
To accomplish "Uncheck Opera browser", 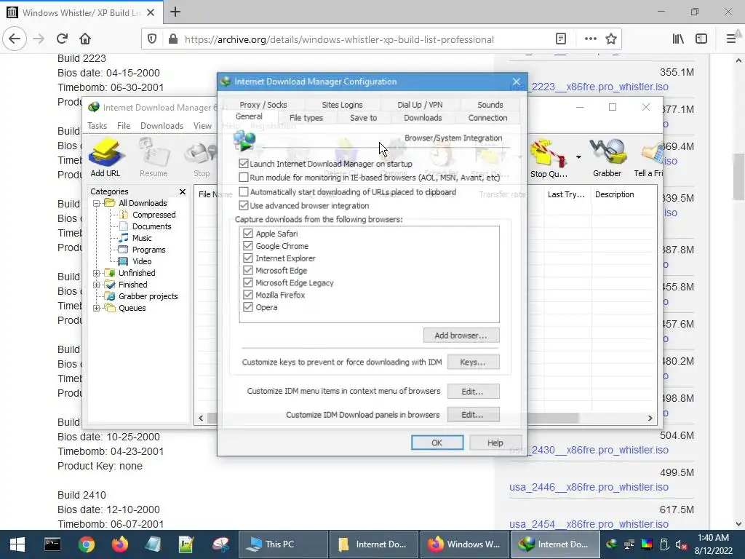I will coord(247,307).
